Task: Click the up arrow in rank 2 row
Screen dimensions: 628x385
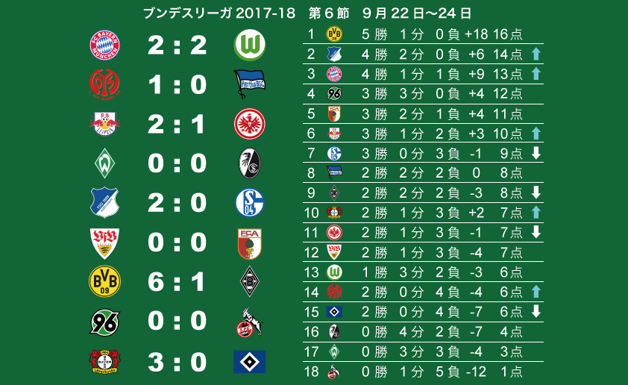Action: (536, 54)
